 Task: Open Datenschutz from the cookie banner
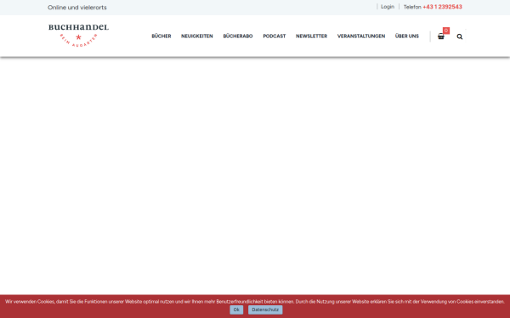pos(265,310)
